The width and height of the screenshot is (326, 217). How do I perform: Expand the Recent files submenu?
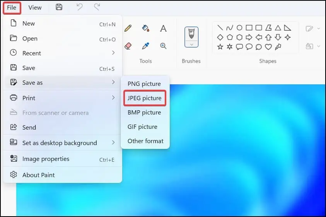(113, 53)
